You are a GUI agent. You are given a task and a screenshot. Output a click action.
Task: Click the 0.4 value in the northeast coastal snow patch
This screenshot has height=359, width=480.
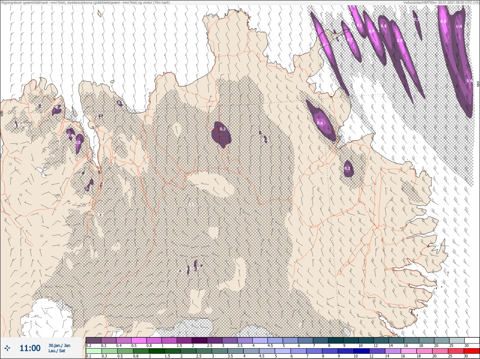320,123
